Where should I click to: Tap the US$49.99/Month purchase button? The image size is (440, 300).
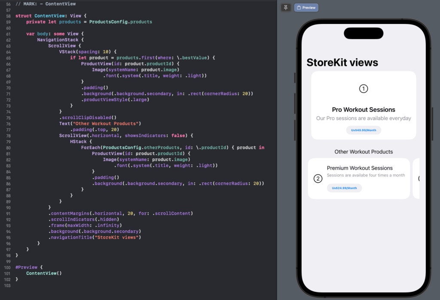tap(364, 130)
